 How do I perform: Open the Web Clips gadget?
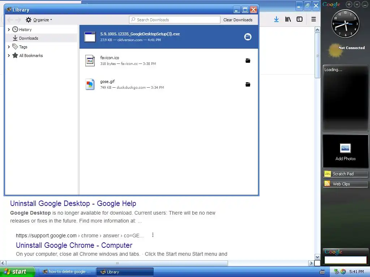[345, 184]
